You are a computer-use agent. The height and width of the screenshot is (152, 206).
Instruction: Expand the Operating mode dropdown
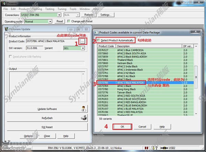tap(50, 21)
